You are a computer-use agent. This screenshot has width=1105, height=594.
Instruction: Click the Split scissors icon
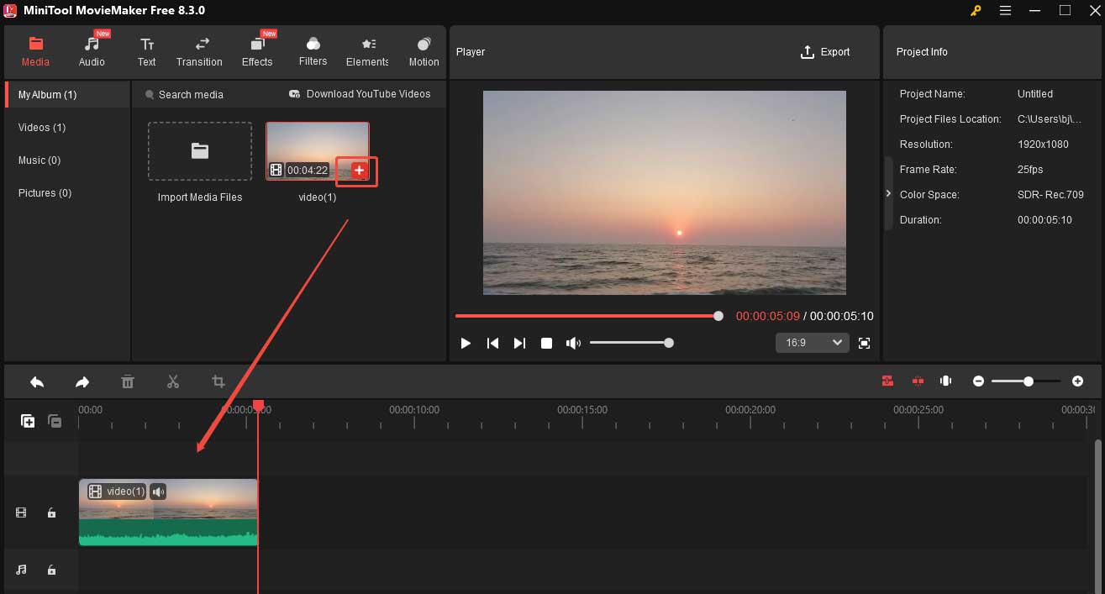[173, 381]
